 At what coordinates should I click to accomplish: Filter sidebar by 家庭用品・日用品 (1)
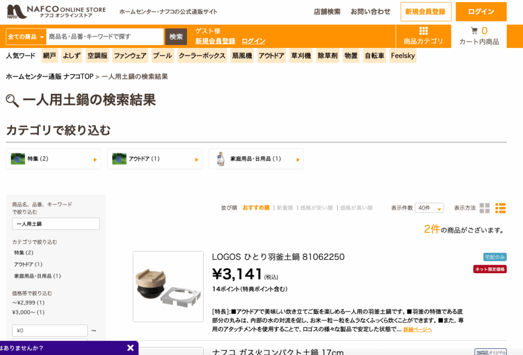(37, 276)
